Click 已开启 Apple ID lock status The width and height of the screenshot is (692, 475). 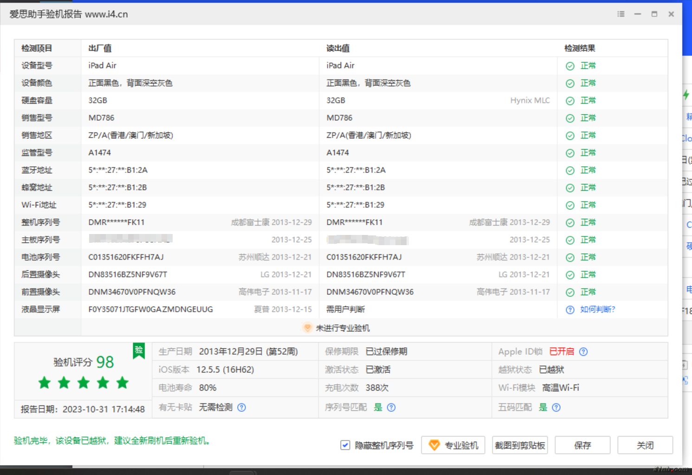tap(562, 351)
